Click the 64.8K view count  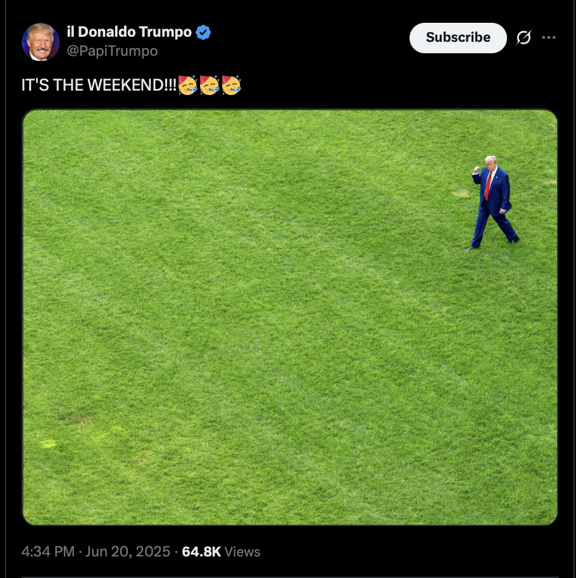[201, 551]
